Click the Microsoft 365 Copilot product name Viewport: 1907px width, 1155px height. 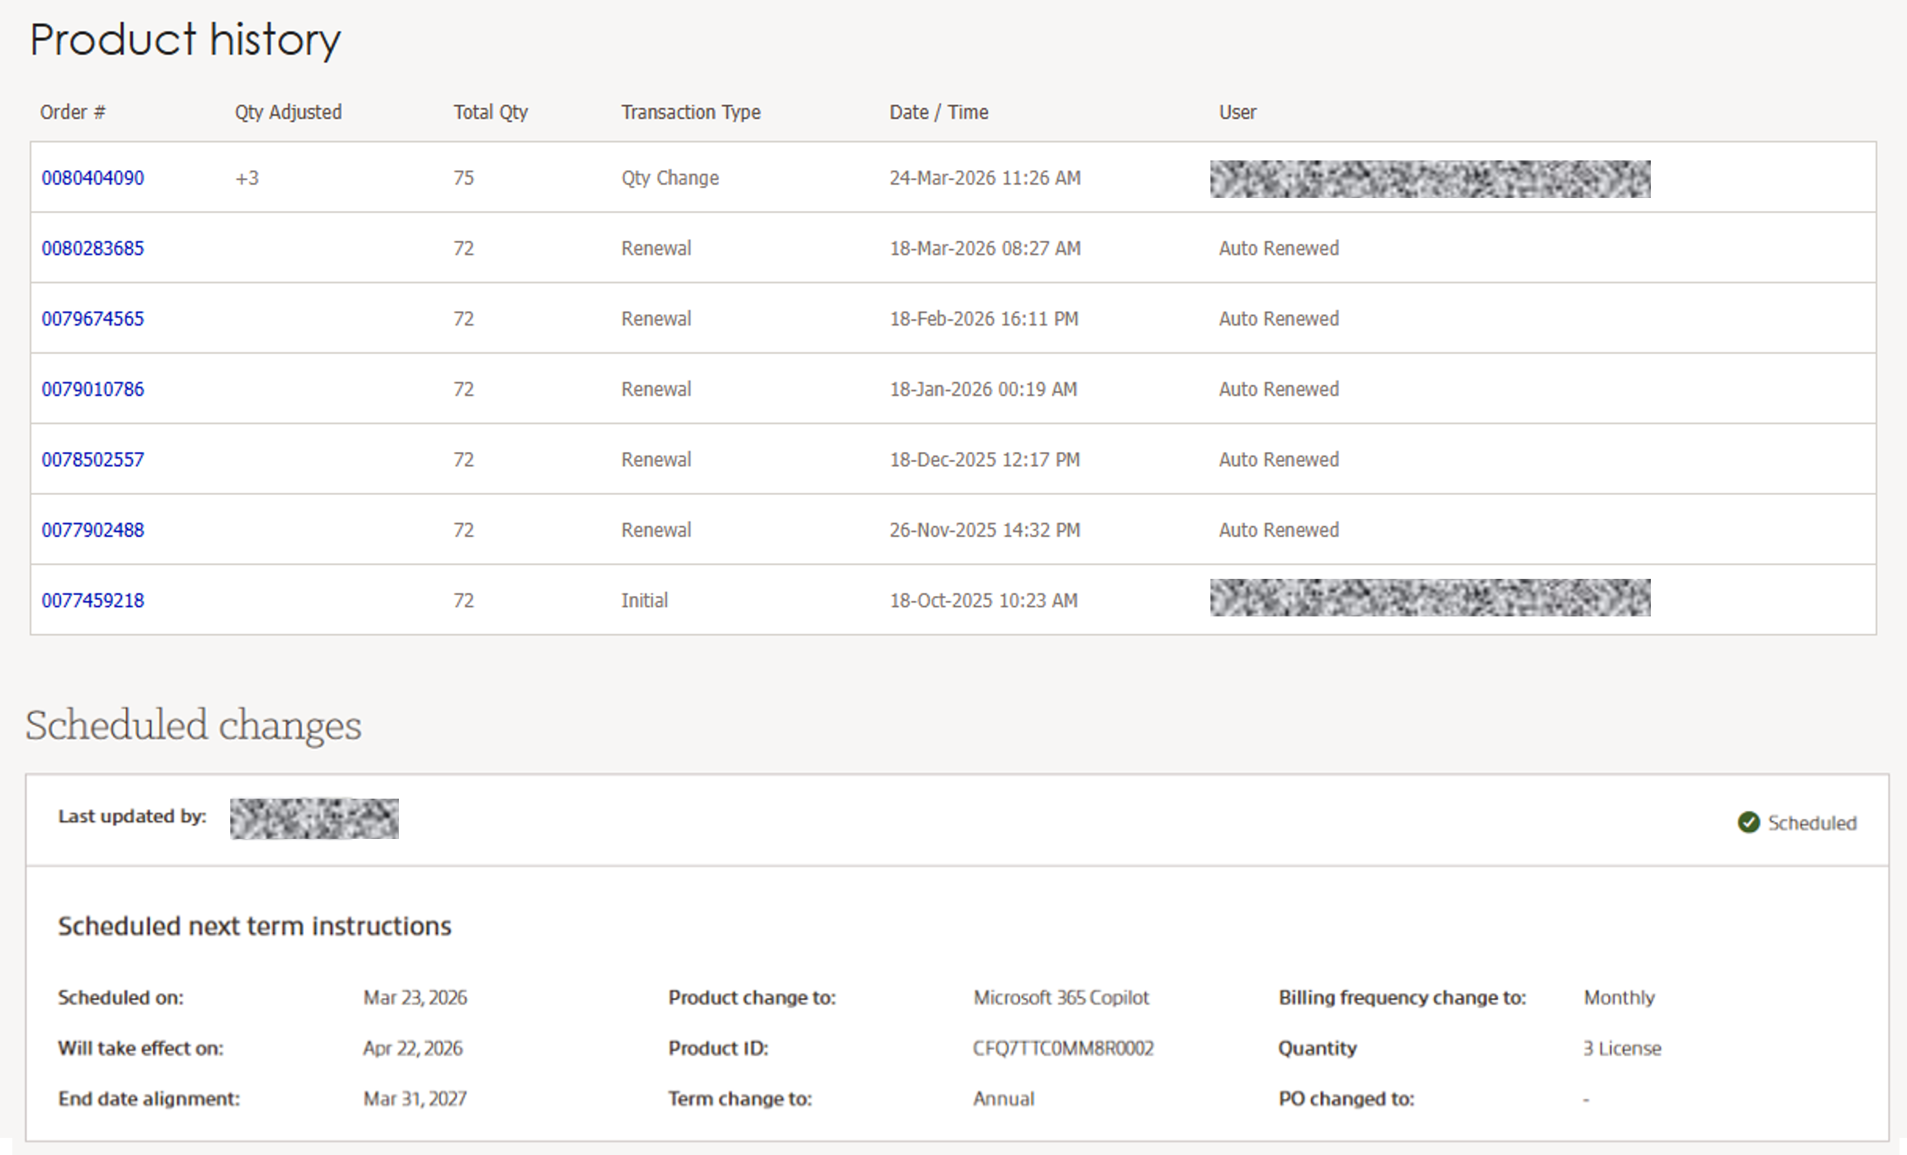[x=1060, y=998]
